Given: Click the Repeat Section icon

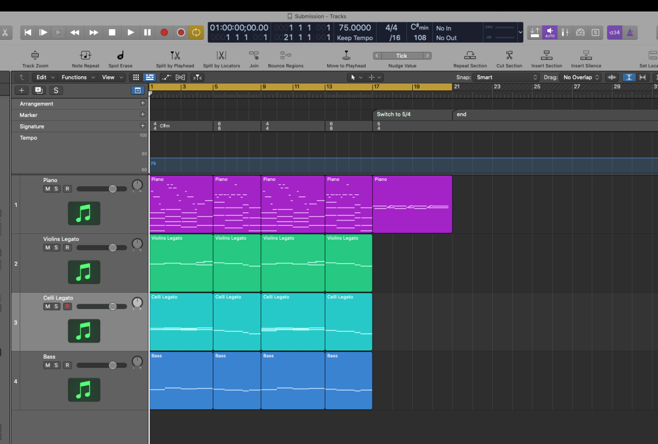Looking at the screenshot, I should coord(470,56).
